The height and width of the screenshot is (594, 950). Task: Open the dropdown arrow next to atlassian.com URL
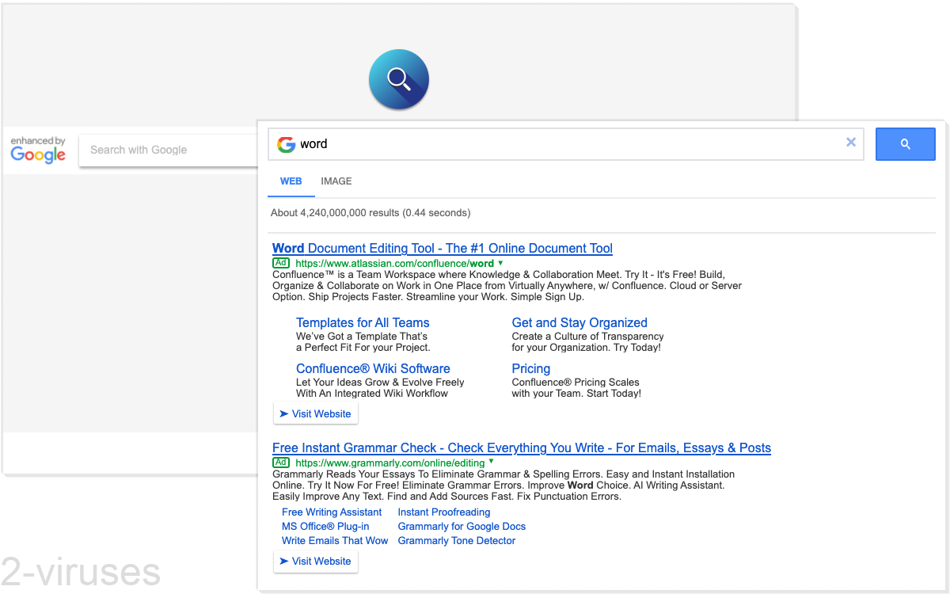[x=500, y=262]
